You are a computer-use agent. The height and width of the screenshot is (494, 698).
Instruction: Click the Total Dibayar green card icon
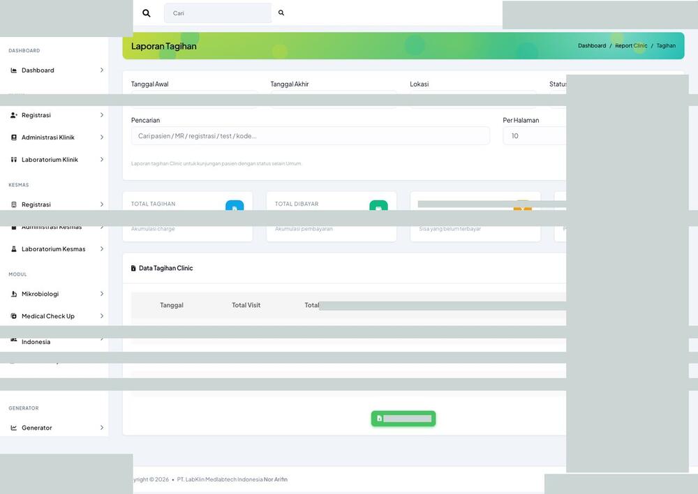378,206
